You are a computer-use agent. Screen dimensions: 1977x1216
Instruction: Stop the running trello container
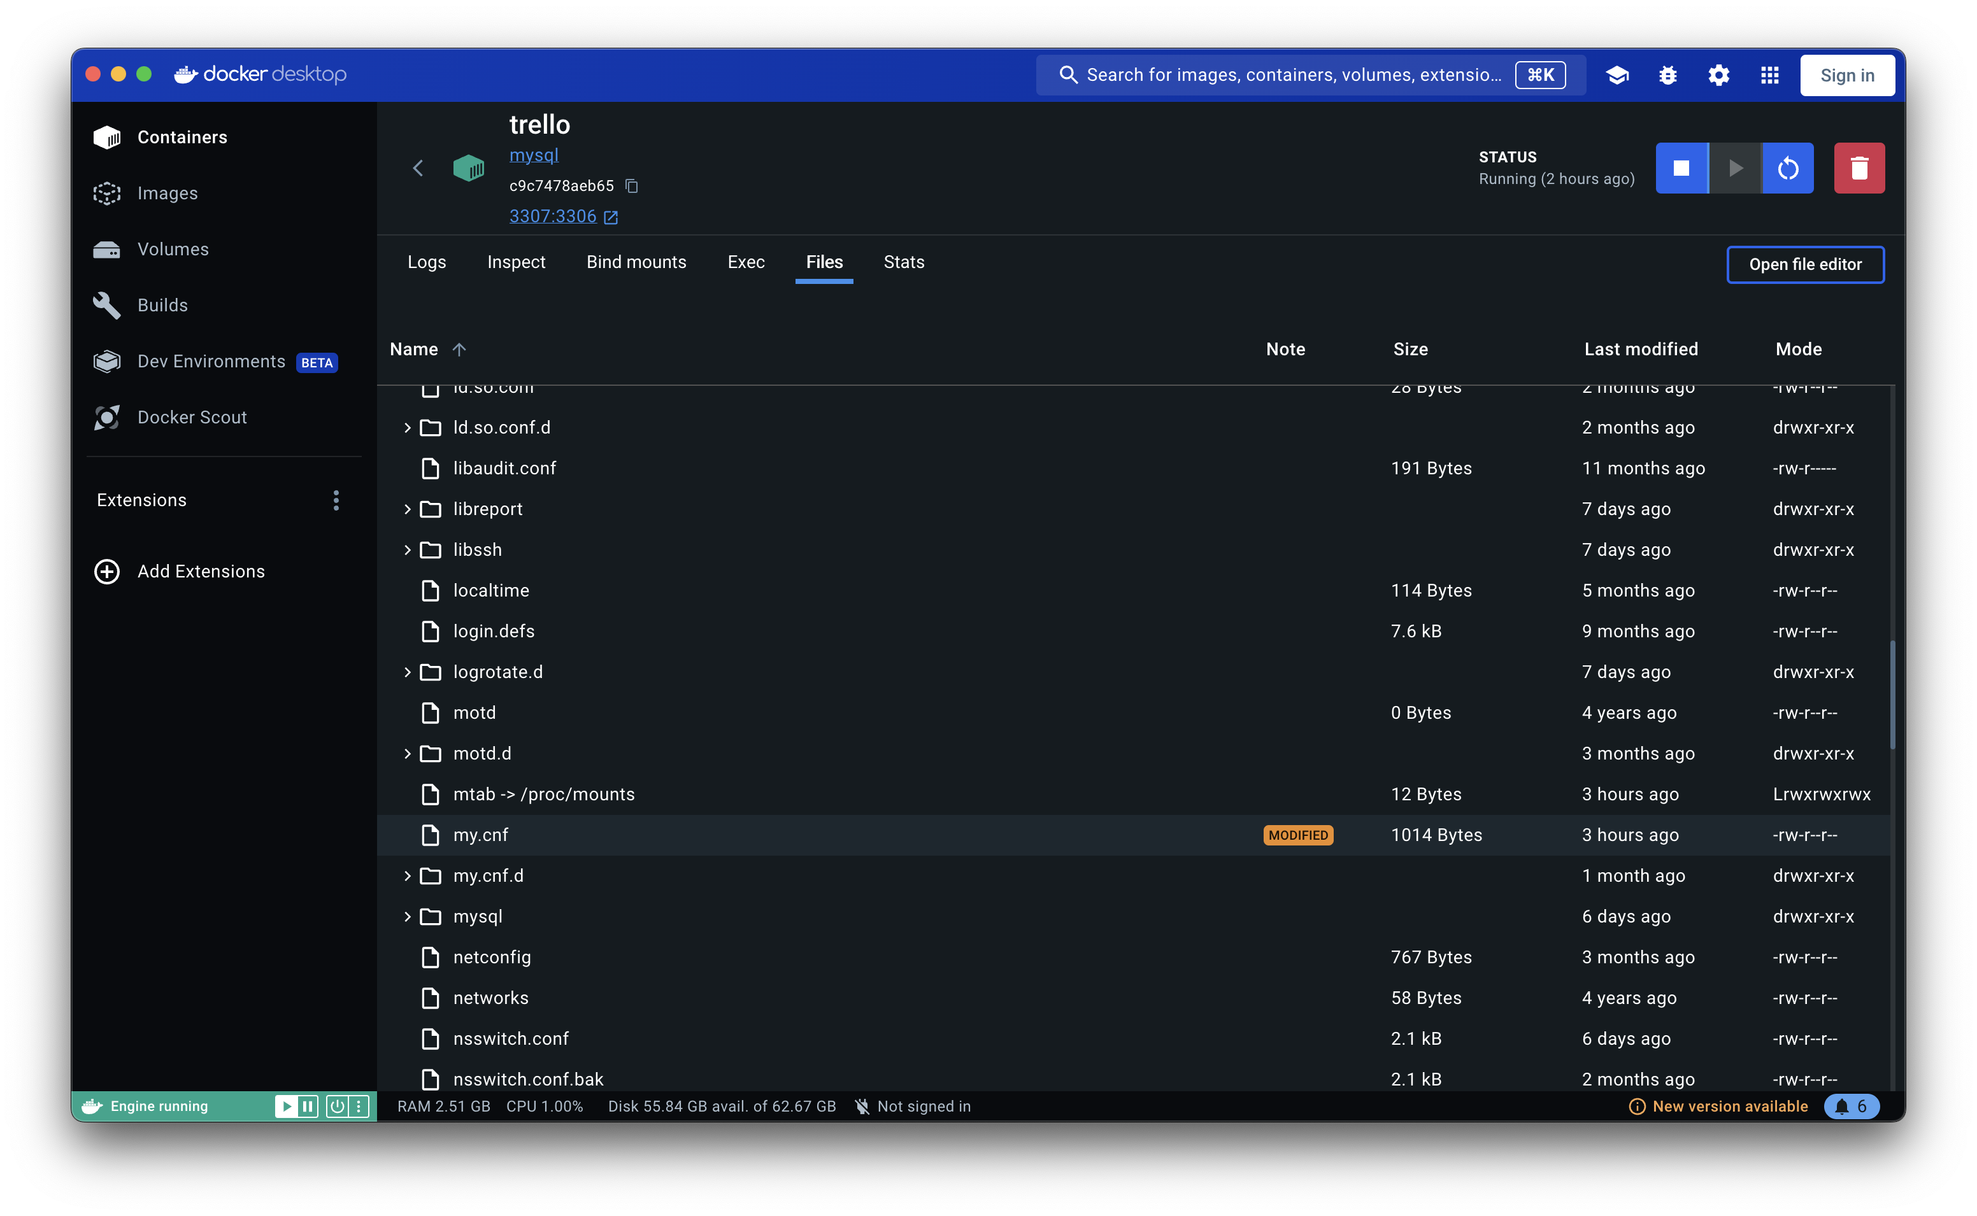pos(1681,168)
